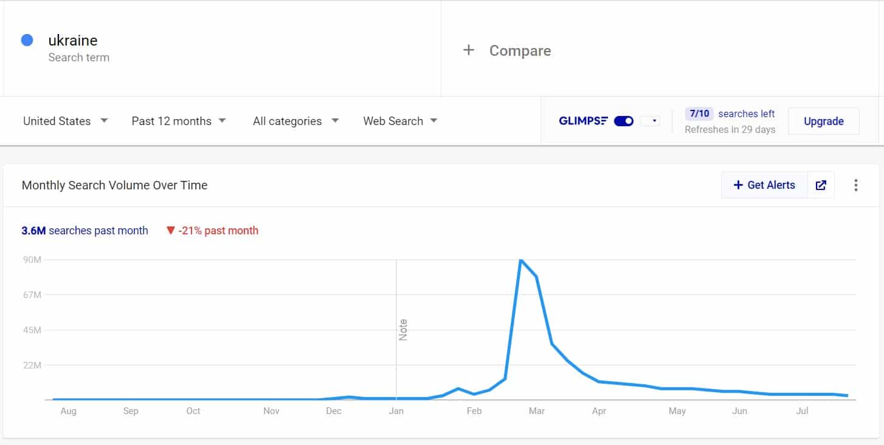884x445 pixels.
Task: Click the Upgrade button
Action: 823,121
